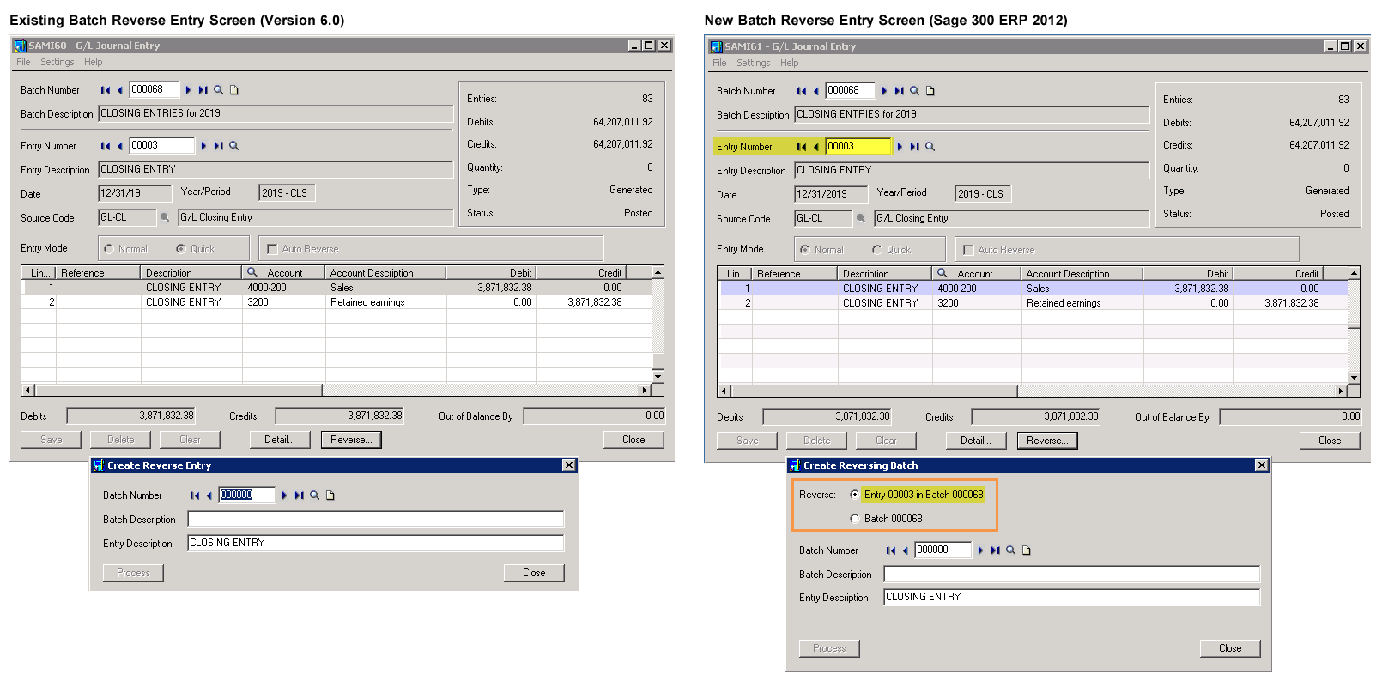Viewport: 1382px width, 687px height.
Task: Create new batch icon in SAMI61 window
Action: click(x=930, y=90)
